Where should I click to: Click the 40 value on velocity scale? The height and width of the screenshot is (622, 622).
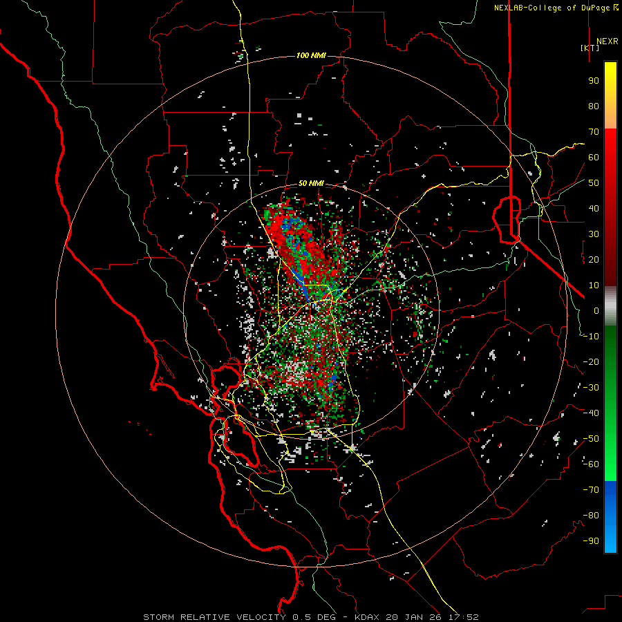[x=594, y=209]
